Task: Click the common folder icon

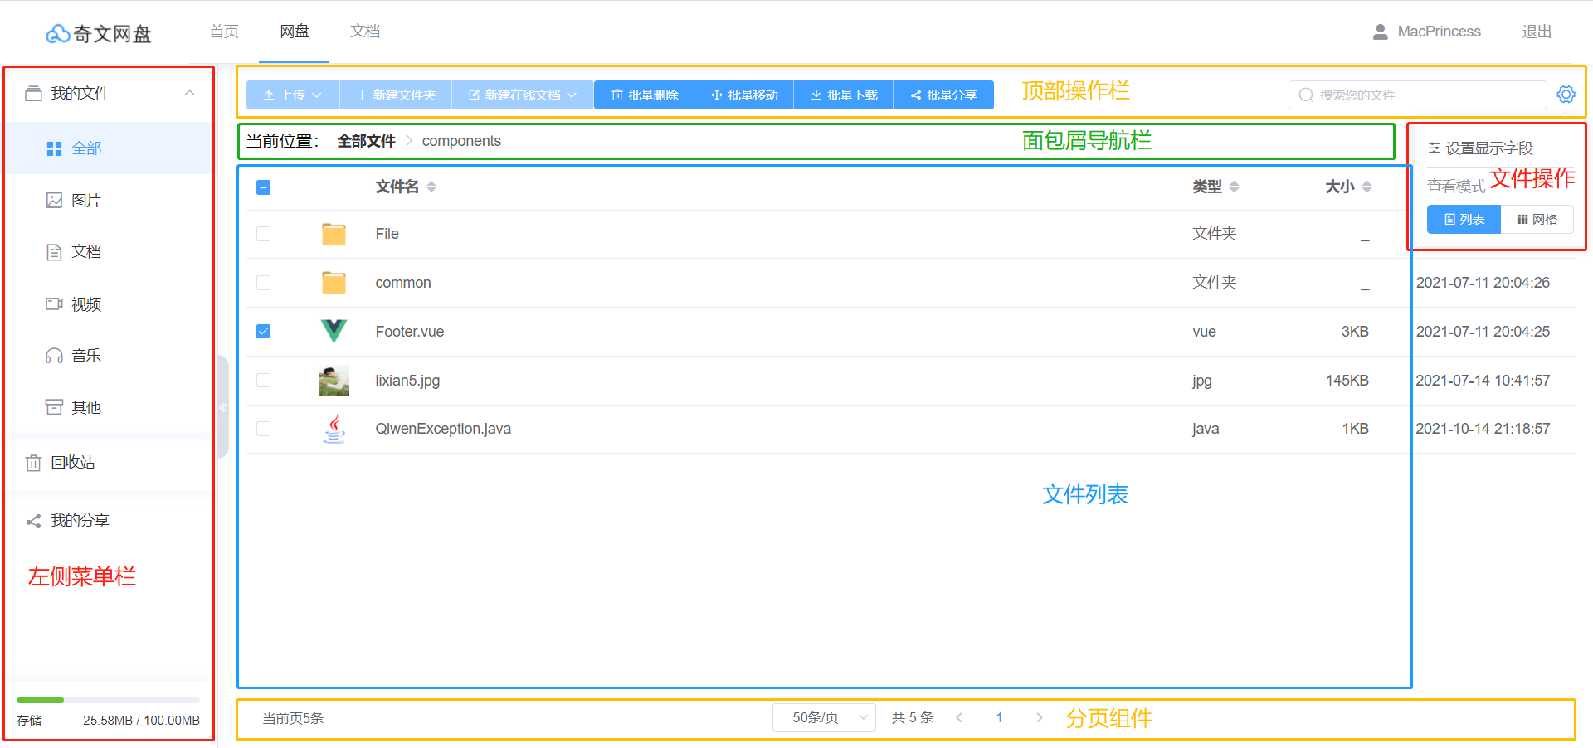Action: tap(334, 283)
